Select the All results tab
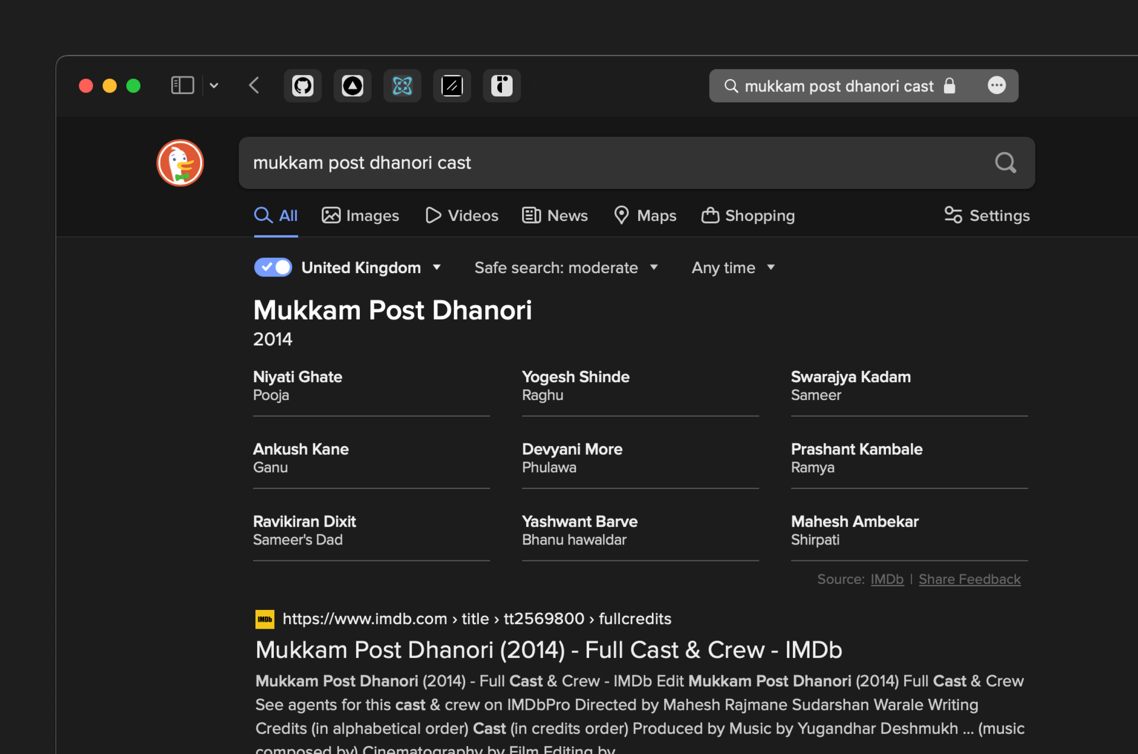1138x754 pixels. (x=276, y=215)
